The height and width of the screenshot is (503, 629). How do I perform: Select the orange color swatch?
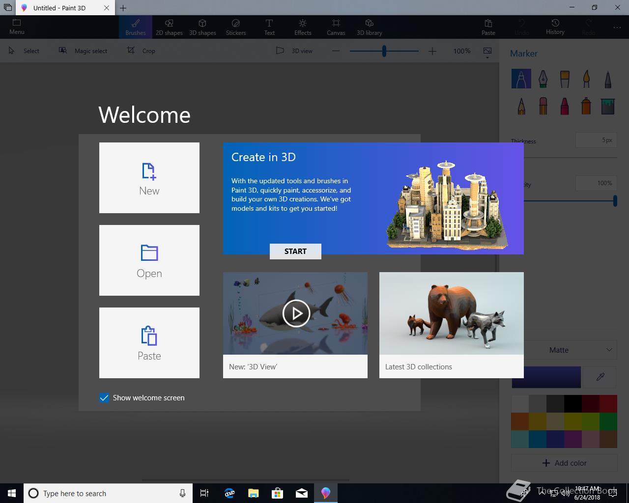coord(520,421)
